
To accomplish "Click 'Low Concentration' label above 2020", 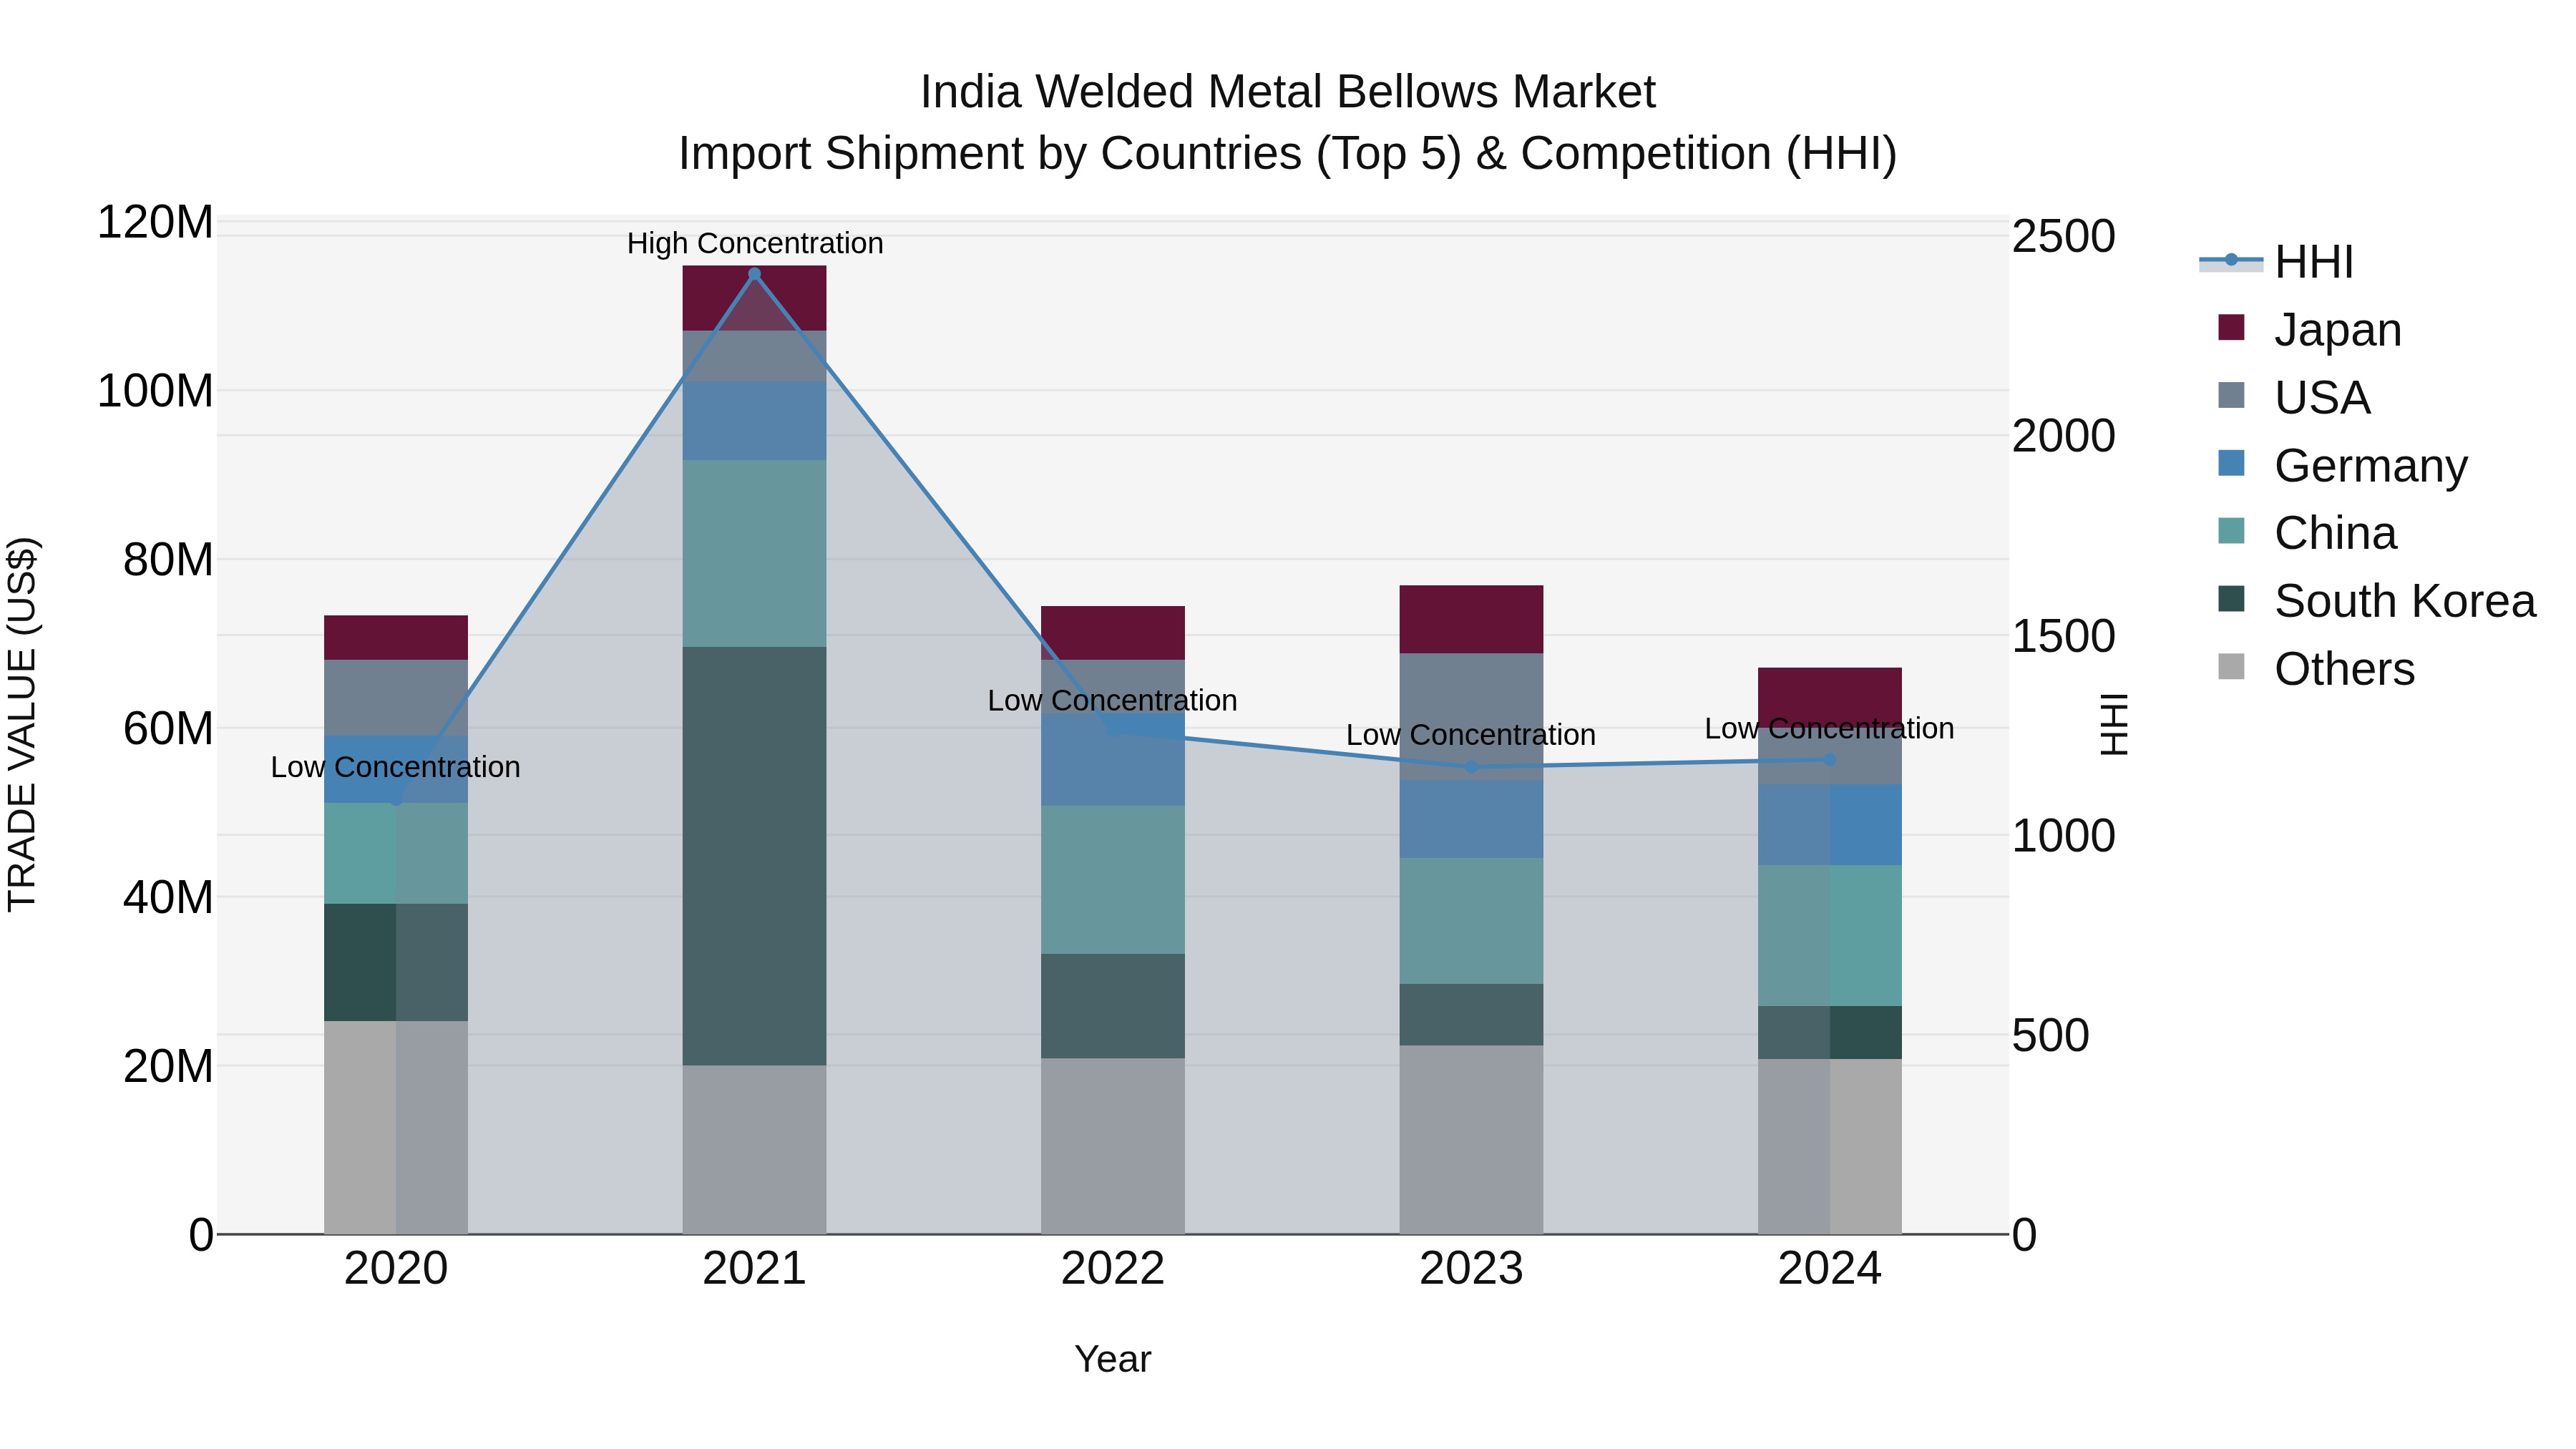I will pyautogui.click(x=396, y=767).
